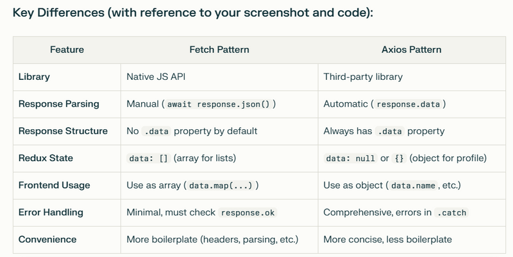513x257 pixels.
Task: Select the "Convenience" row label
Action: 47,239
